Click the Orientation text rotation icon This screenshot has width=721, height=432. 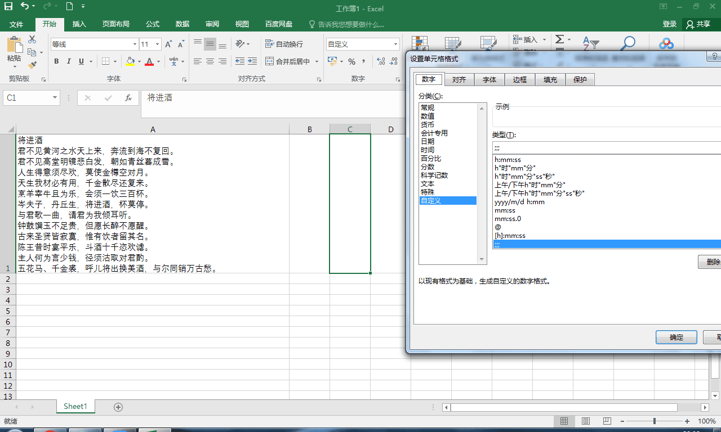pos(240,44)
